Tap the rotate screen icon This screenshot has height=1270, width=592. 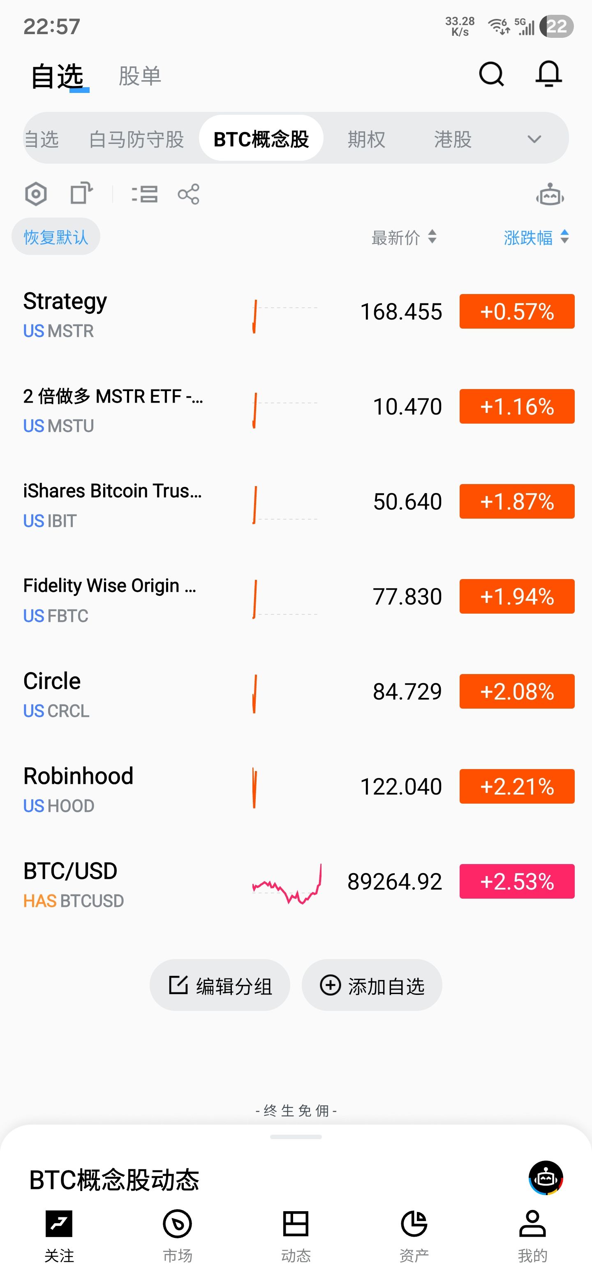[81, 193]
